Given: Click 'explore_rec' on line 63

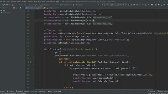Looking at the screenshot, I should tap(94, 14).
